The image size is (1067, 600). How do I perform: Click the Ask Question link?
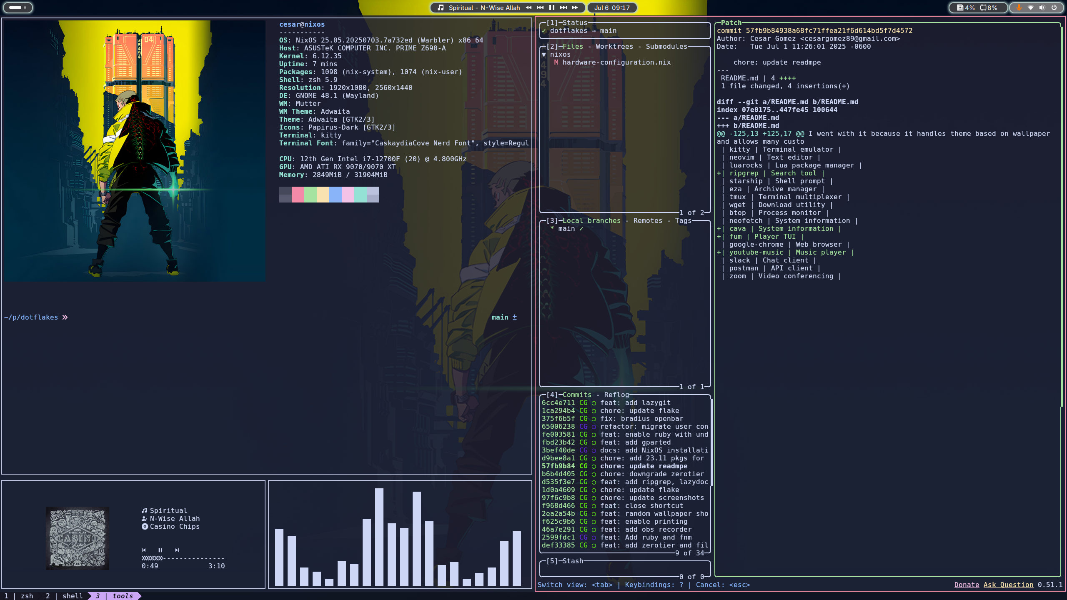(x=1008, y=585)
